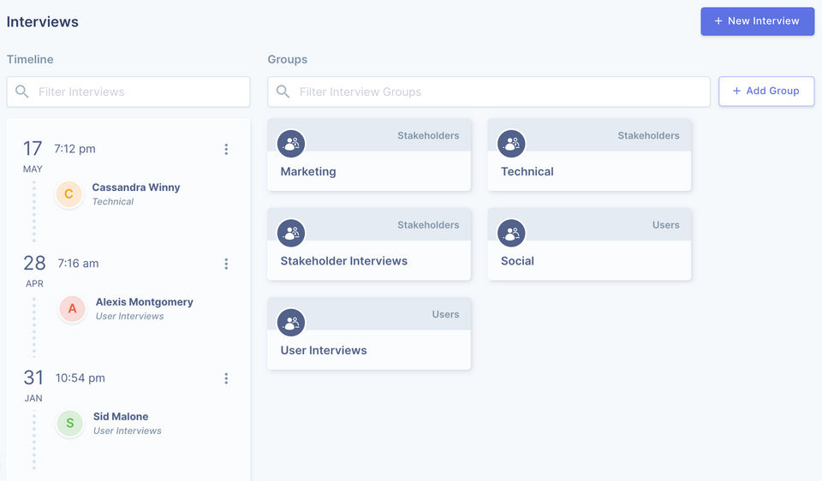Screen dimensions: 822x481
Task: Open options menu for 31 Jan interview
Action: point(226,379)
